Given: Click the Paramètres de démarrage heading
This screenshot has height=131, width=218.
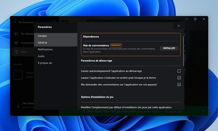Looking at the screenshot, I should (96, 61).
